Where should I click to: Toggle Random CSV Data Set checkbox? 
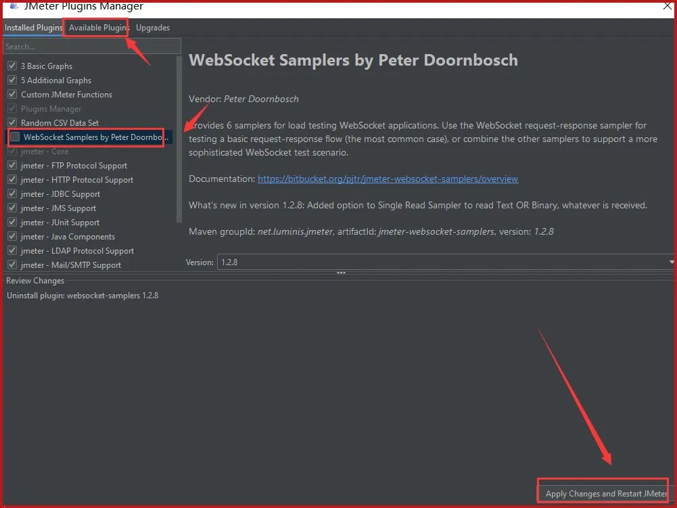pos(12,122)
